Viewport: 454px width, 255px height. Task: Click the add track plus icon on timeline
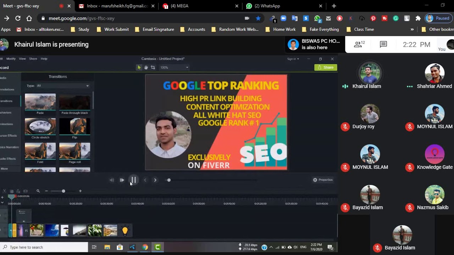pyautogui.click(x=2, y=197)
